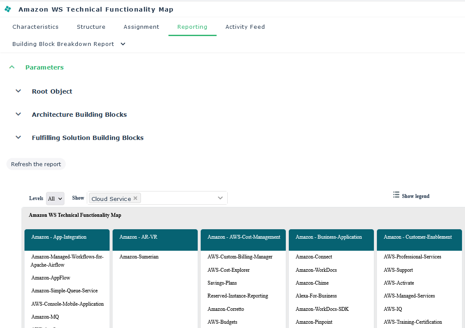Screen dimensions: 465x328
Task: Remove the Cloud Service tag with x
Action: pos(135,198)
